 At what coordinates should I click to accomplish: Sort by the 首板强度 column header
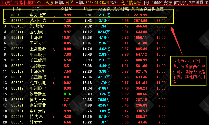click(156, 9)
